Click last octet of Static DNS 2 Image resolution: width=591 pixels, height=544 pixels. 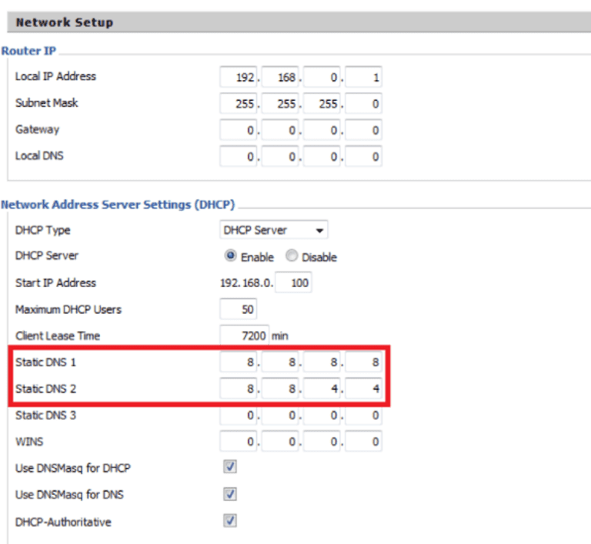tap(365, 389)
